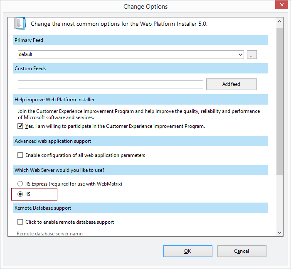
Task: Select the IIS radio button
Action: [x=20, y=194]
